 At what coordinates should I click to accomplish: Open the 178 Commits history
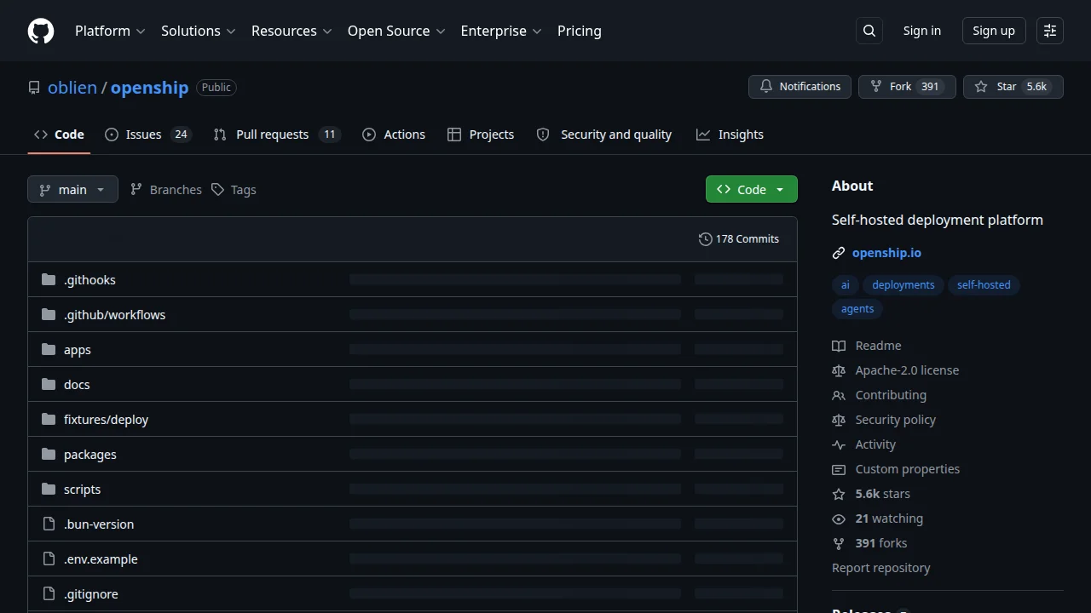738,238
